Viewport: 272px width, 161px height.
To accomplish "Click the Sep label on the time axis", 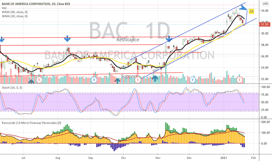I will pos(90,158).
